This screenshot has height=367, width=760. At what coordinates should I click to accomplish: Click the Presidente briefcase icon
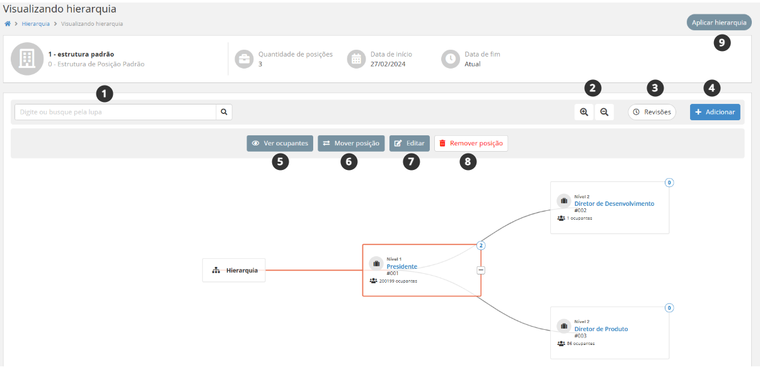pos(376,264)
